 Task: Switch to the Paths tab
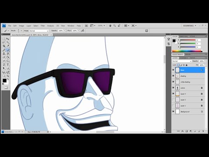tap(192, 58)
